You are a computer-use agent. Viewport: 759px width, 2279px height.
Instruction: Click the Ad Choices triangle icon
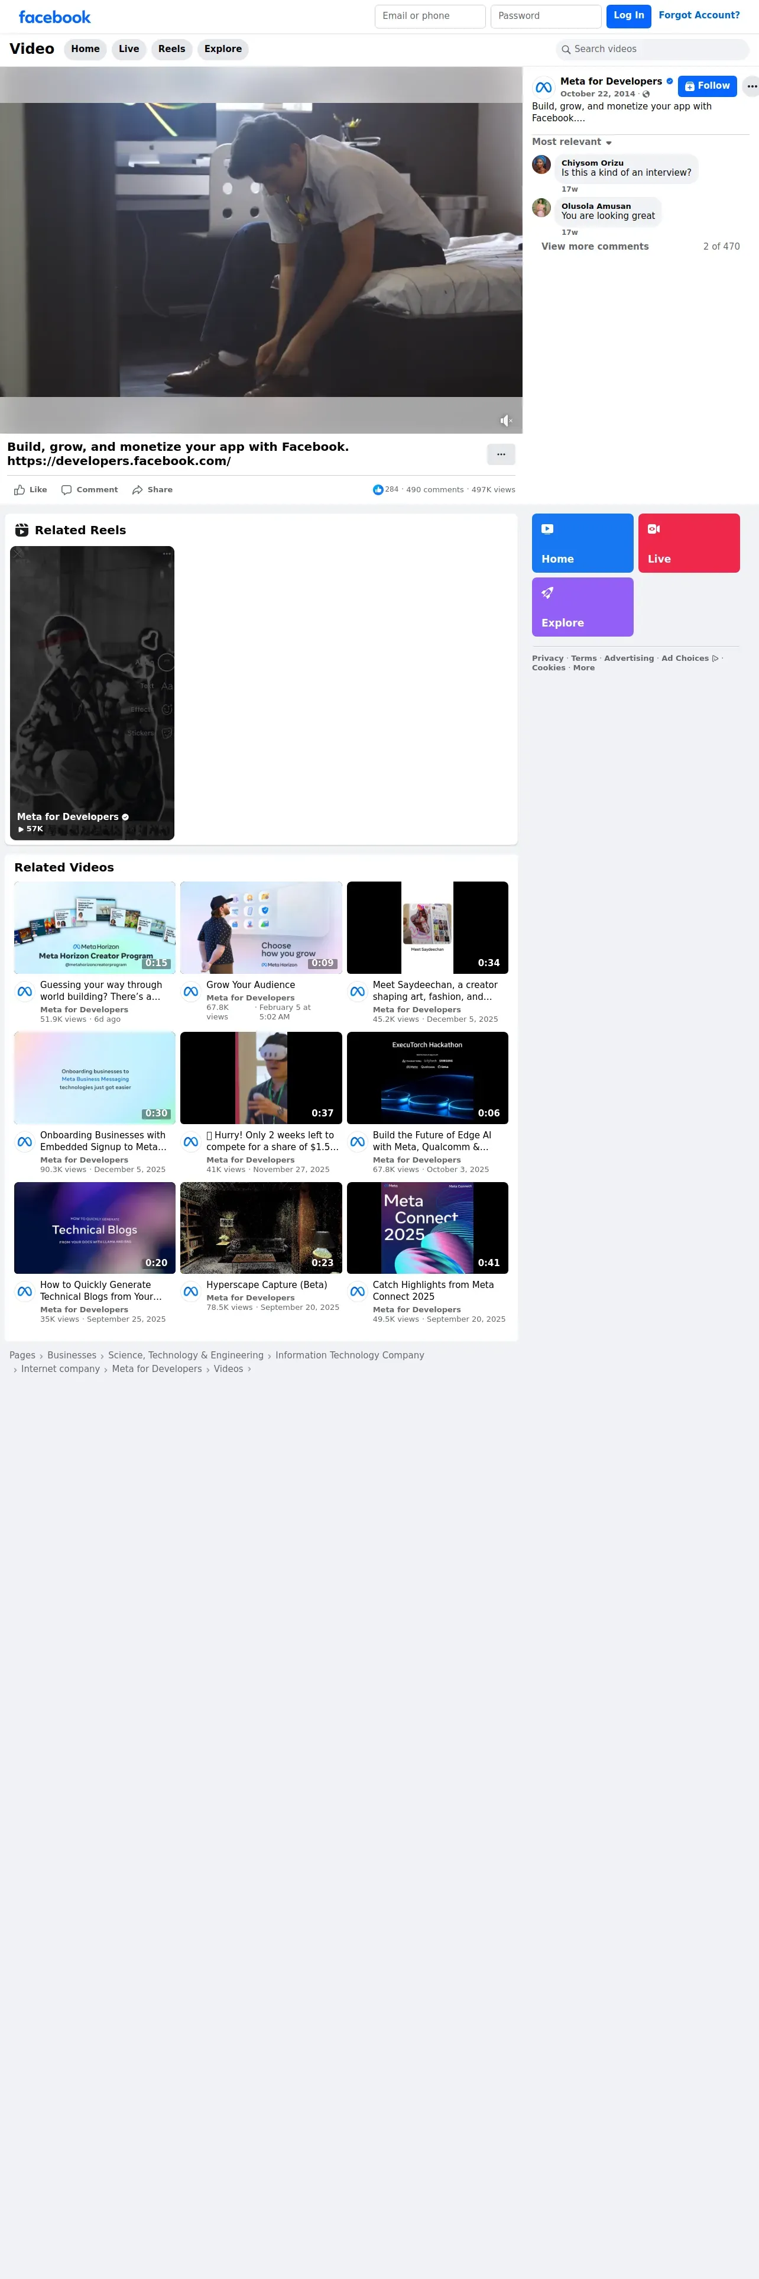pos(716,658)
